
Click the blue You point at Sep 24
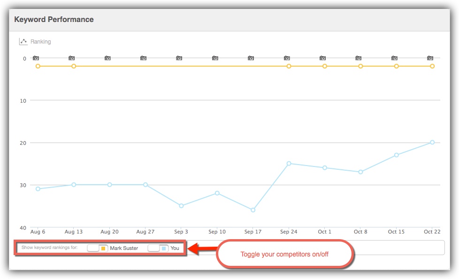(x=289, y=164)
